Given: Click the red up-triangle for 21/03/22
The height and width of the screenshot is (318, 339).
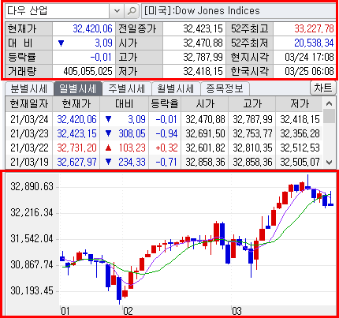Looking at the screenshot, I should [x=108, y=148].
